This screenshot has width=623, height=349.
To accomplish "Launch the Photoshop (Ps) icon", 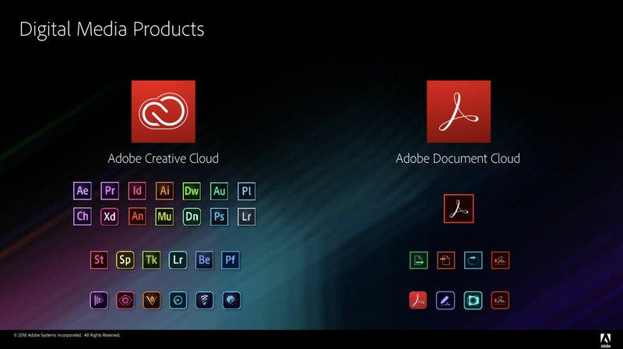I will [x=219, y=217].
